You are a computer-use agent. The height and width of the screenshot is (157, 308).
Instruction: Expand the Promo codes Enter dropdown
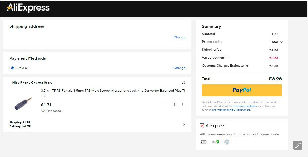(276, 42)
